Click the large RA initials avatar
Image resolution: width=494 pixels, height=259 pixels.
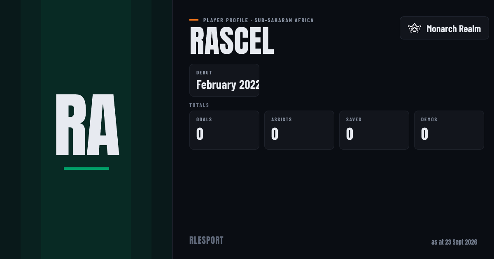pyautogui.click(x=87, y=125)
